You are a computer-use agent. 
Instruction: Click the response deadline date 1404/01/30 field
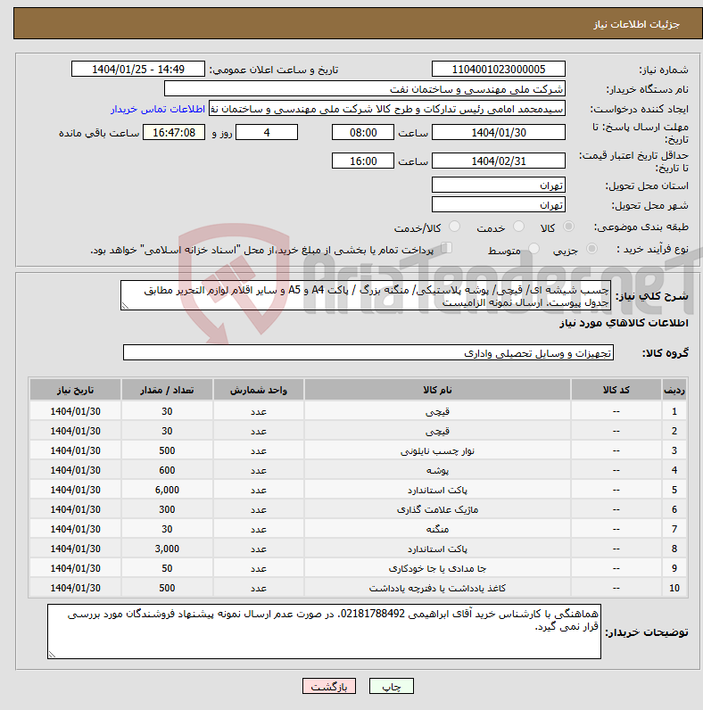(499, 133)
